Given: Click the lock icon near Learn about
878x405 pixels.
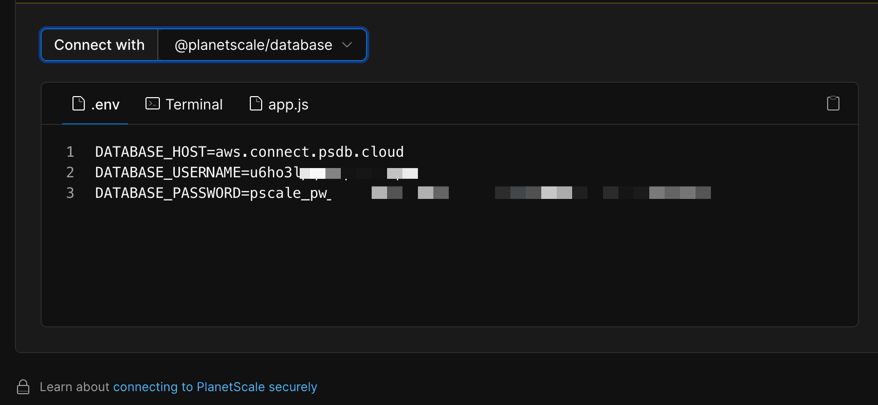Looking at the screenshot, I should point(23,387).
